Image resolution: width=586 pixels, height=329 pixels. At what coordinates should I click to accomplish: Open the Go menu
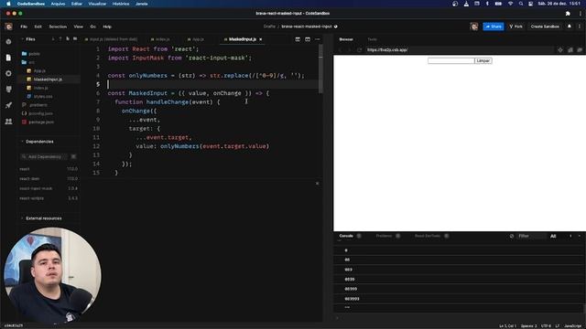click(92, 27)
